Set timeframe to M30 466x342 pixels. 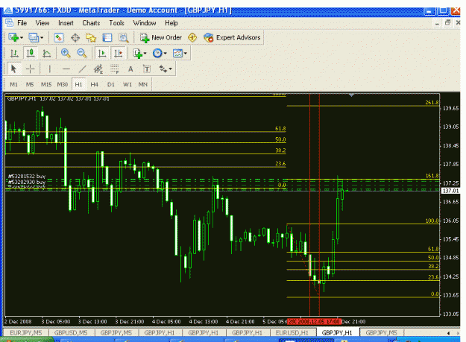coord(63,84)
